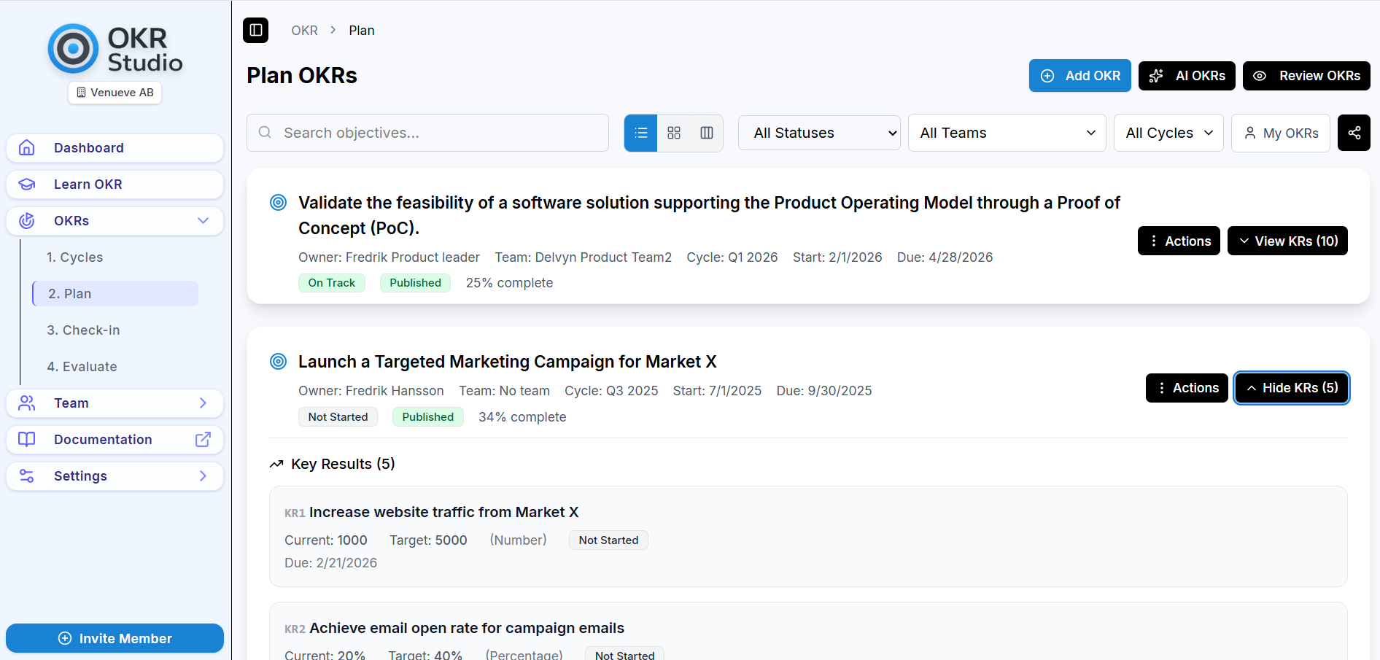The height and width of the screenshot is (660, 1380).
Task: Open the All Statuses dropdown
Action: tap(819, 133)
